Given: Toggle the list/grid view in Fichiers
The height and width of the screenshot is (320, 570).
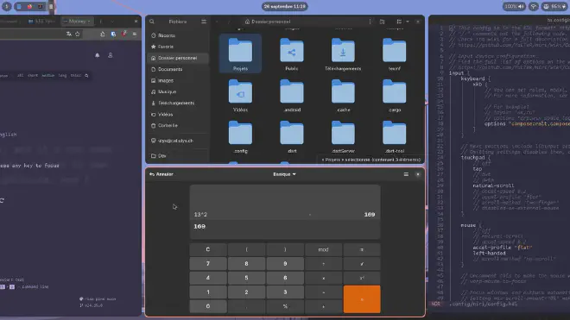Looking at the screenshot, I should tap(399, 22).
